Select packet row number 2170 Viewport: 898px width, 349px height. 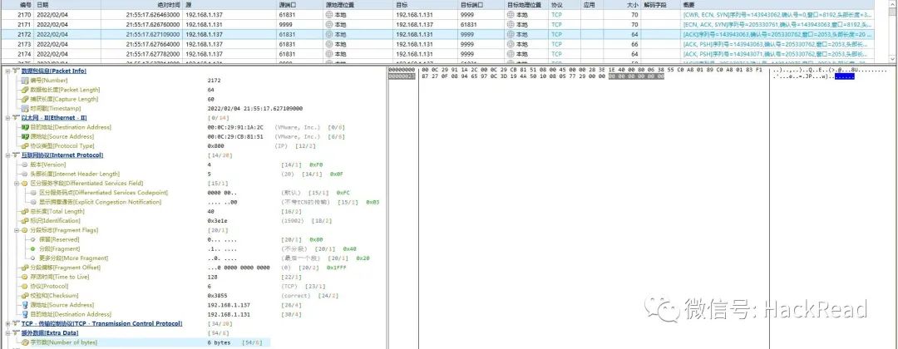coord(437,15)
